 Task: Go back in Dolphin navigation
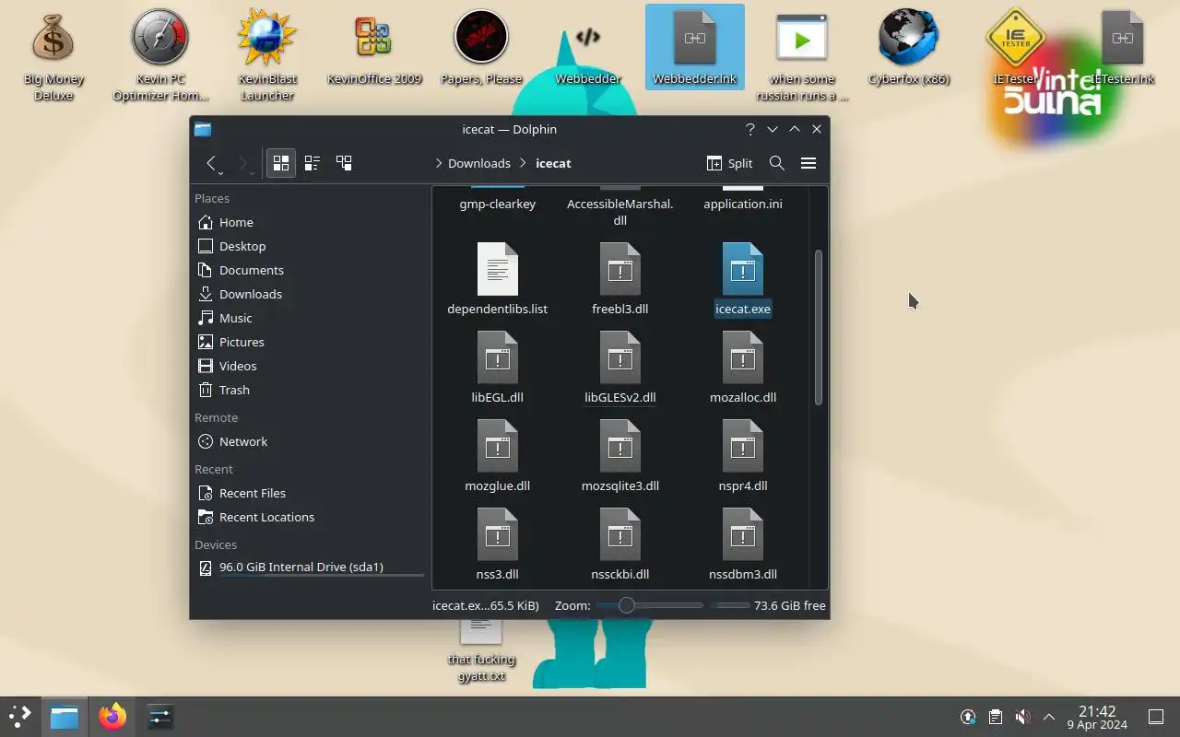pyautogui.click(x=211, y=163)
